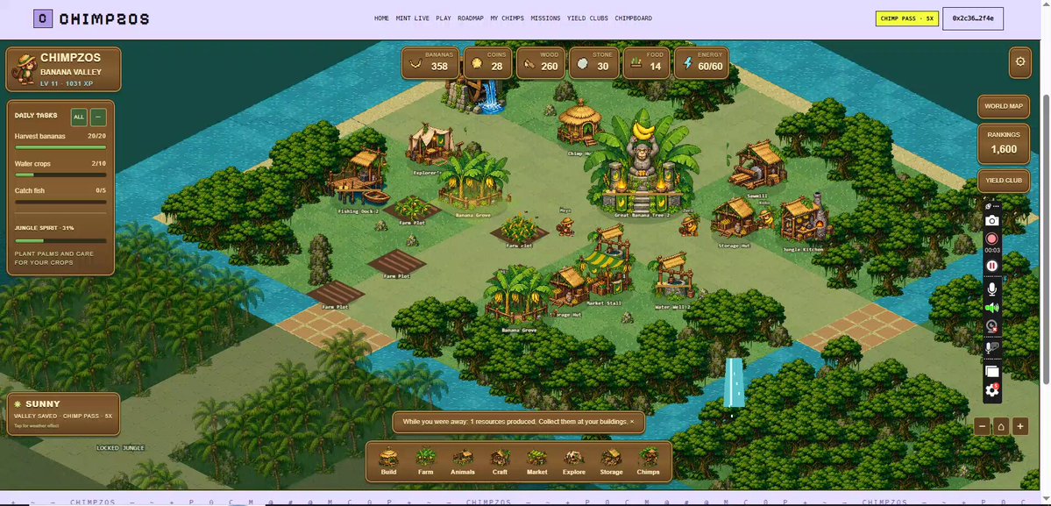Open recorder settings gear with red badge

[992, 391]
